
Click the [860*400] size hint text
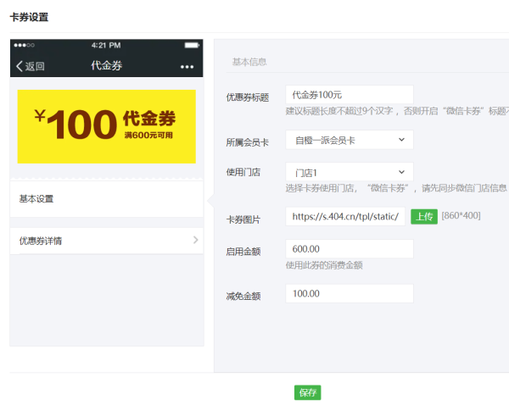[461, 215]
